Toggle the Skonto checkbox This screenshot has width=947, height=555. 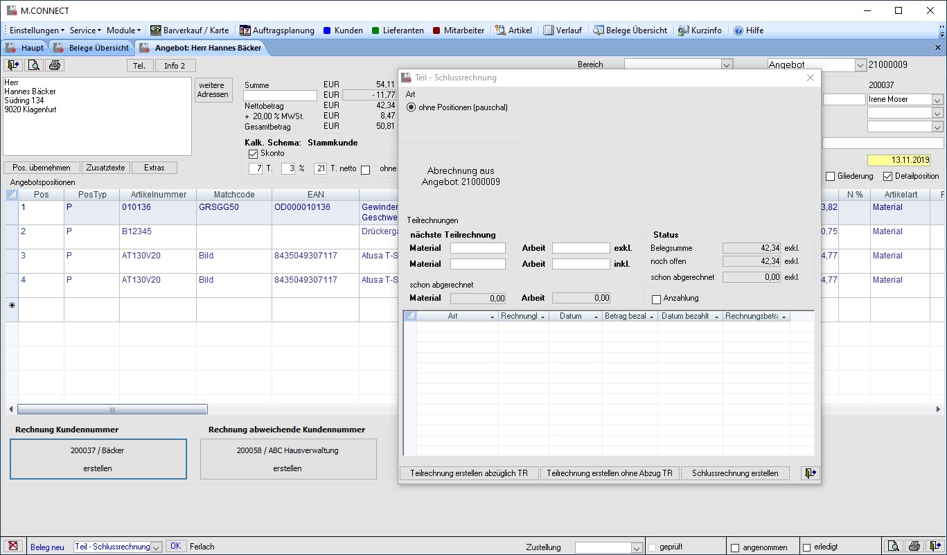point(253,153)
